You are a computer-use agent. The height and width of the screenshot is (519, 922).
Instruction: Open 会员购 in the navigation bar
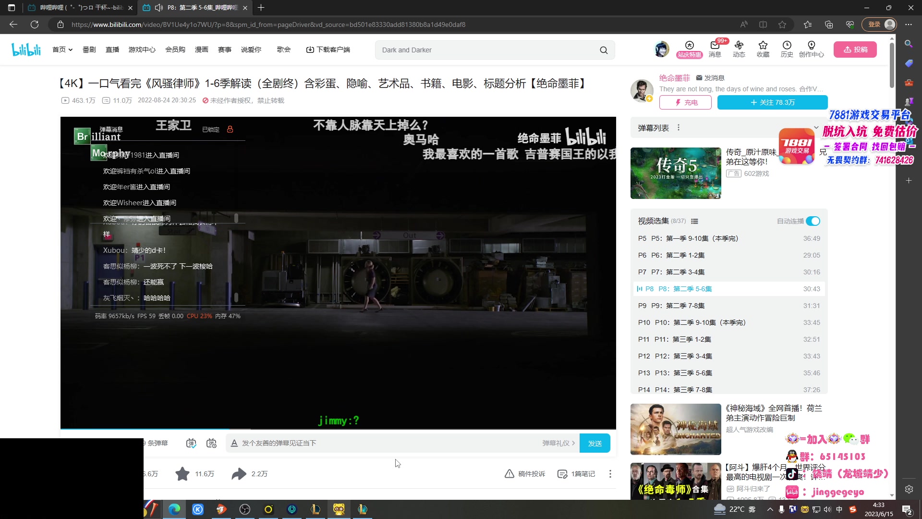175,49
